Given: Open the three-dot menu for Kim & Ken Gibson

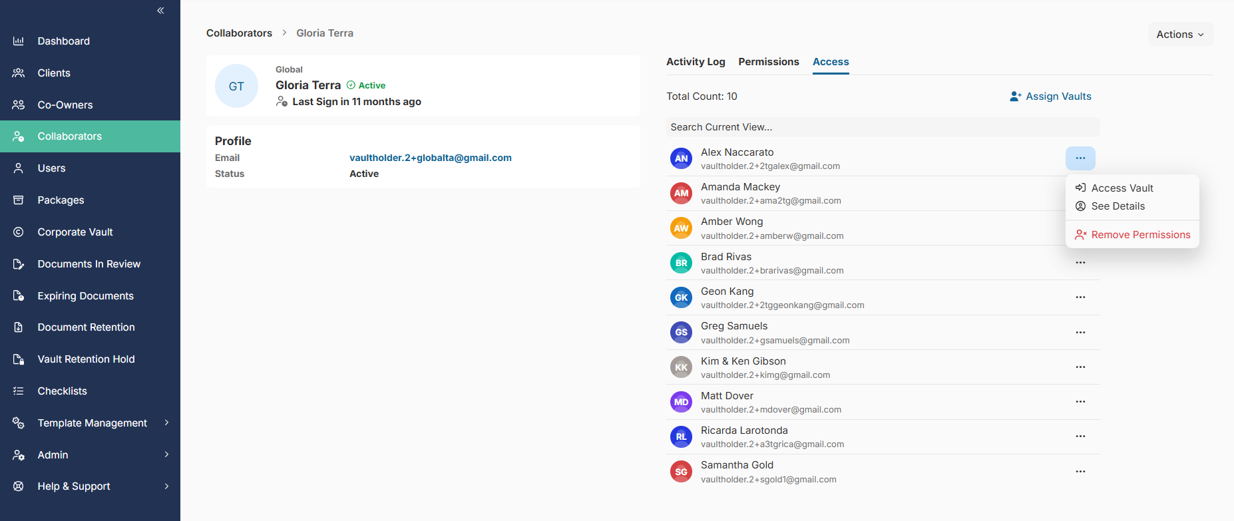Looking at the screenshot, I should pyautogui.click(x=1080, y=367).
